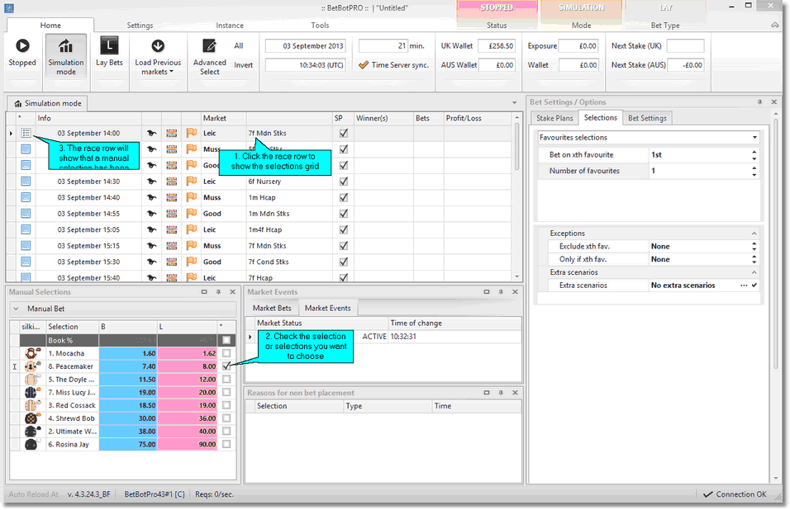Open the Extra scenarios ellipsis button
The width and height of the screenshot is (790, 510).
[x=744, y=286]
